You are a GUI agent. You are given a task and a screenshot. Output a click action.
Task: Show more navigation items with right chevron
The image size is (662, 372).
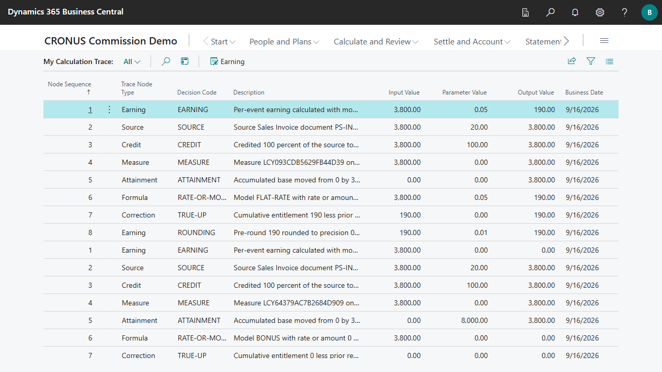567,41
